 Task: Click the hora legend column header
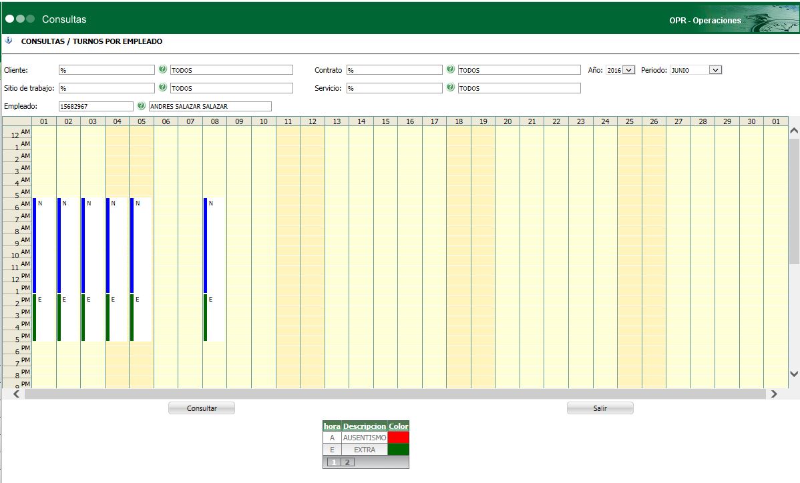tap(332, 426)
